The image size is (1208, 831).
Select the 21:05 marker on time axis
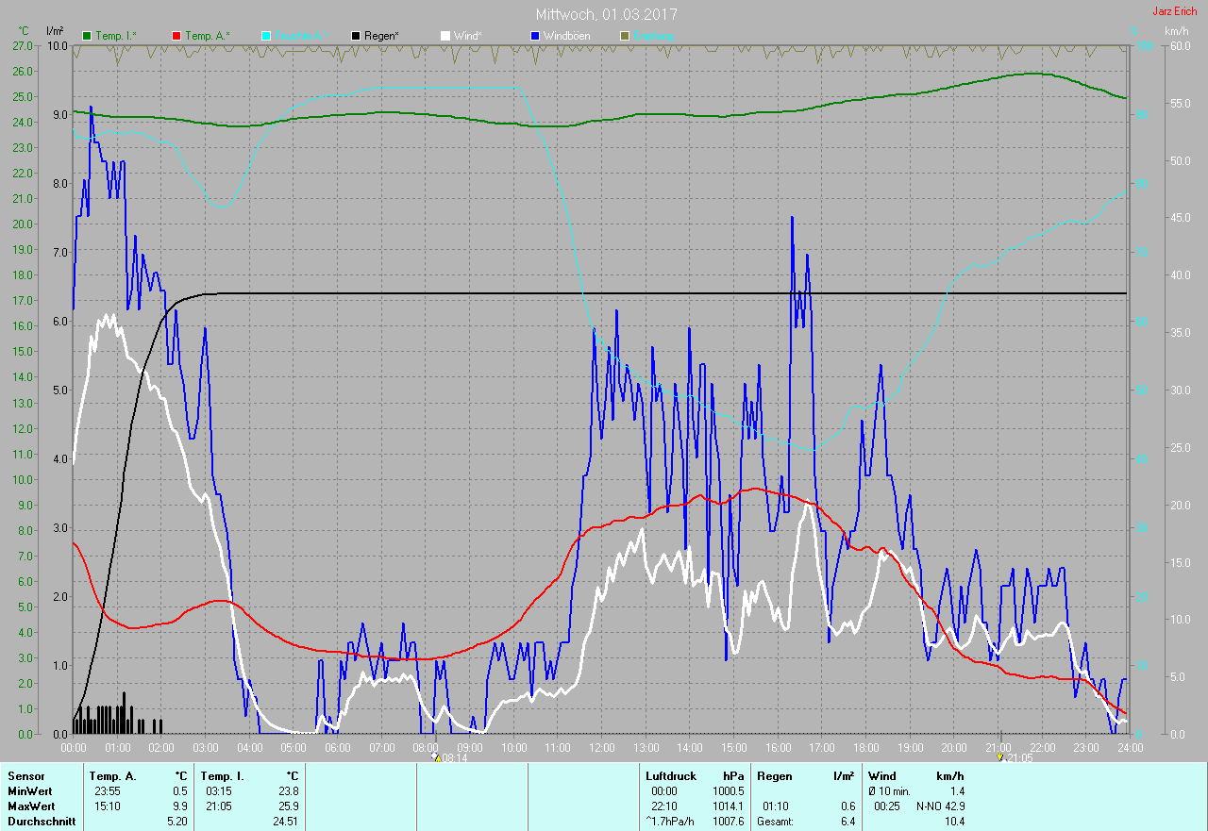point(1000,757)
